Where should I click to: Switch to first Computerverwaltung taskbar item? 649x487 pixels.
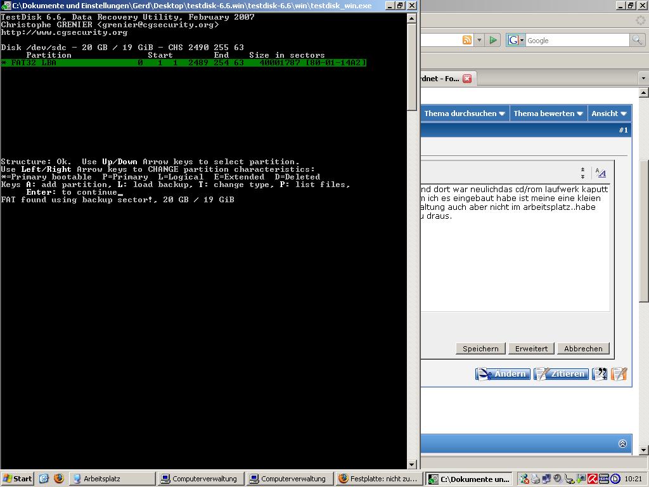pyautogui.click(x=201, y=479)
